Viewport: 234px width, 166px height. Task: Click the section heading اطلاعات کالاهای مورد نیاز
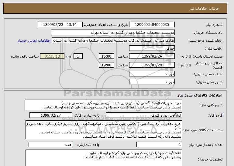click(200, 95)
